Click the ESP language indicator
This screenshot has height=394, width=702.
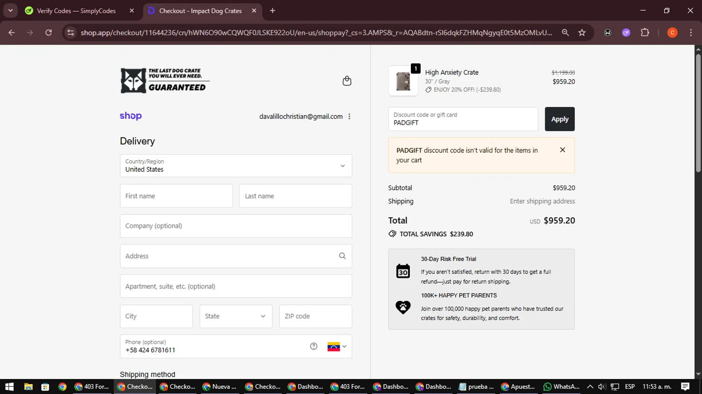click(x=630, y=387)
